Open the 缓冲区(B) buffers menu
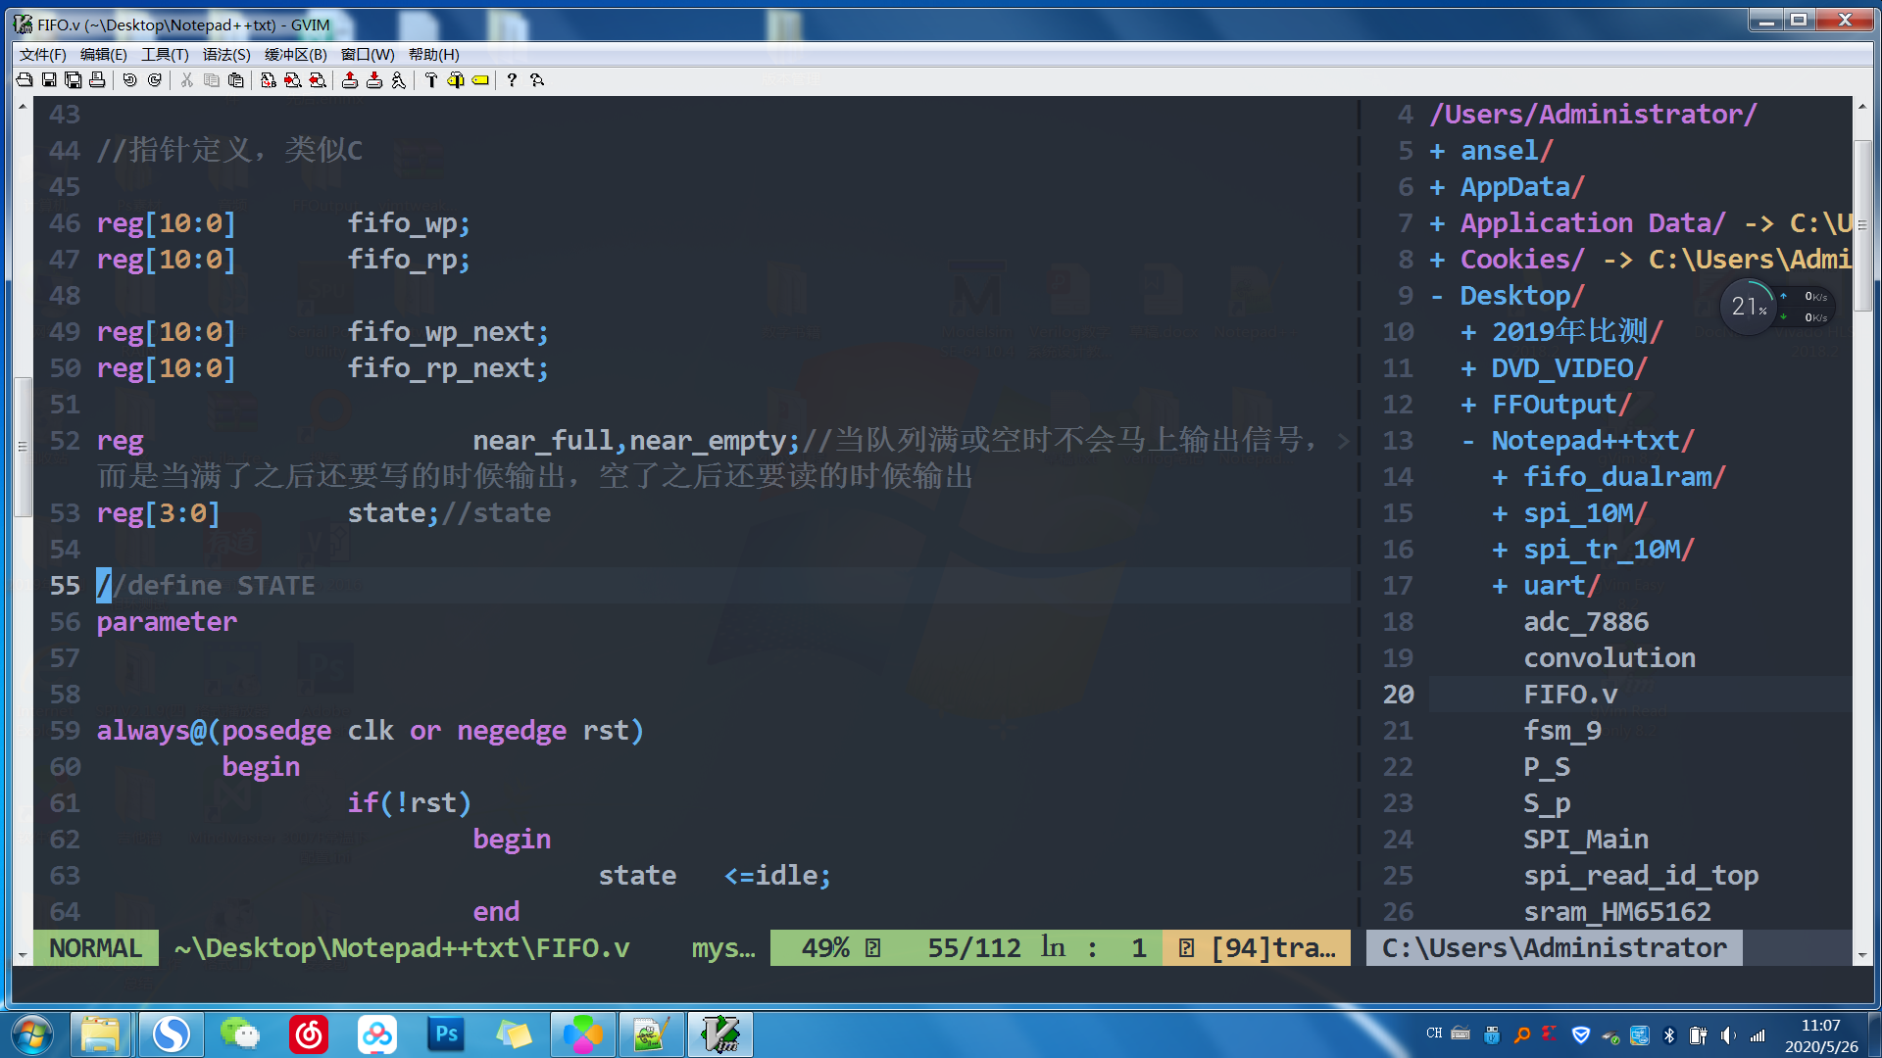Viewport: 1882px width, 1058px height. (295, 55)
